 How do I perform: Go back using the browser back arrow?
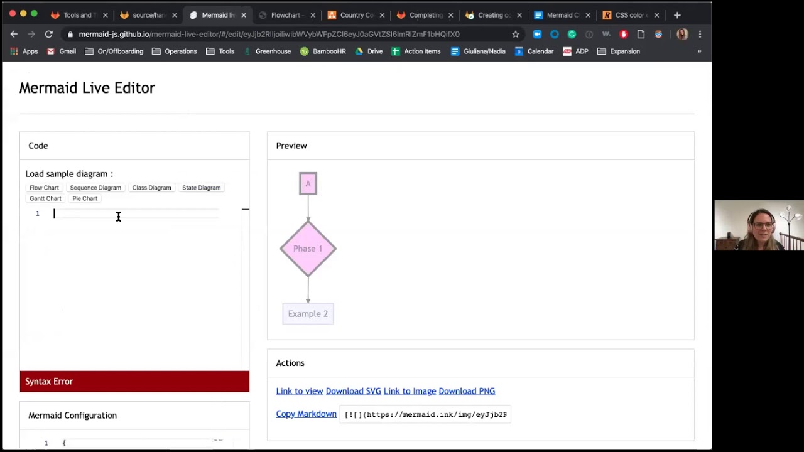(14, 34)
